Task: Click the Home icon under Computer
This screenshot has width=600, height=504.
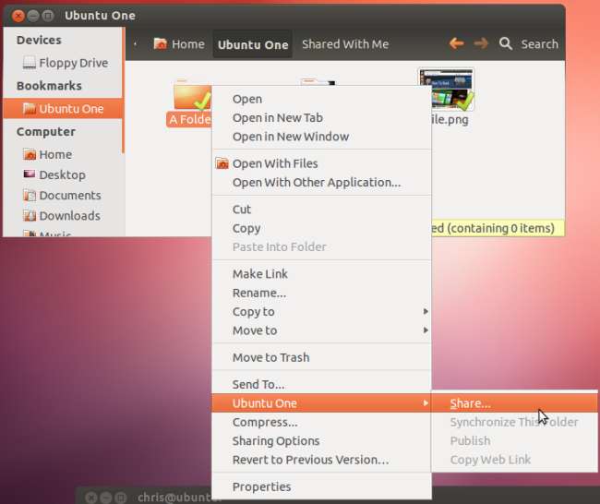Action: (30, 154)
